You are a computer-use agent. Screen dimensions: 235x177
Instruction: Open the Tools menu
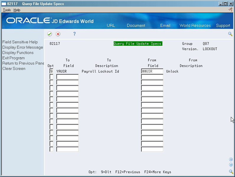[7, 10]
